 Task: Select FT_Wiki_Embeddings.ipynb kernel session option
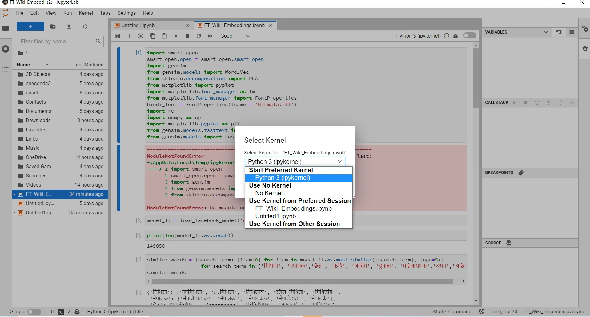pos(293,208)
